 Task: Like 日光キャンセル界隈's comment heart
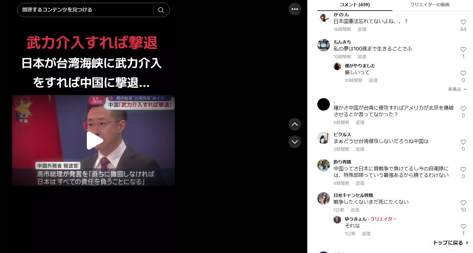pos(463,203)
